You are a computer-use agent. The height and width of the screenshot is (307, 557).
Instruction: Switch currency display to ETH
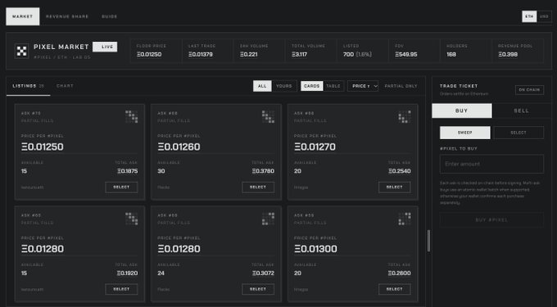tap(529, 16)
